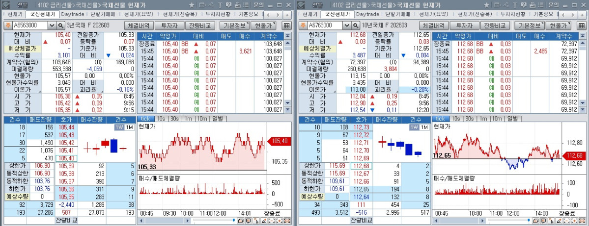Click 체결내역 button in the 10-year window
The width and height of the screenshot is (589, 226).
pos(434,25)
